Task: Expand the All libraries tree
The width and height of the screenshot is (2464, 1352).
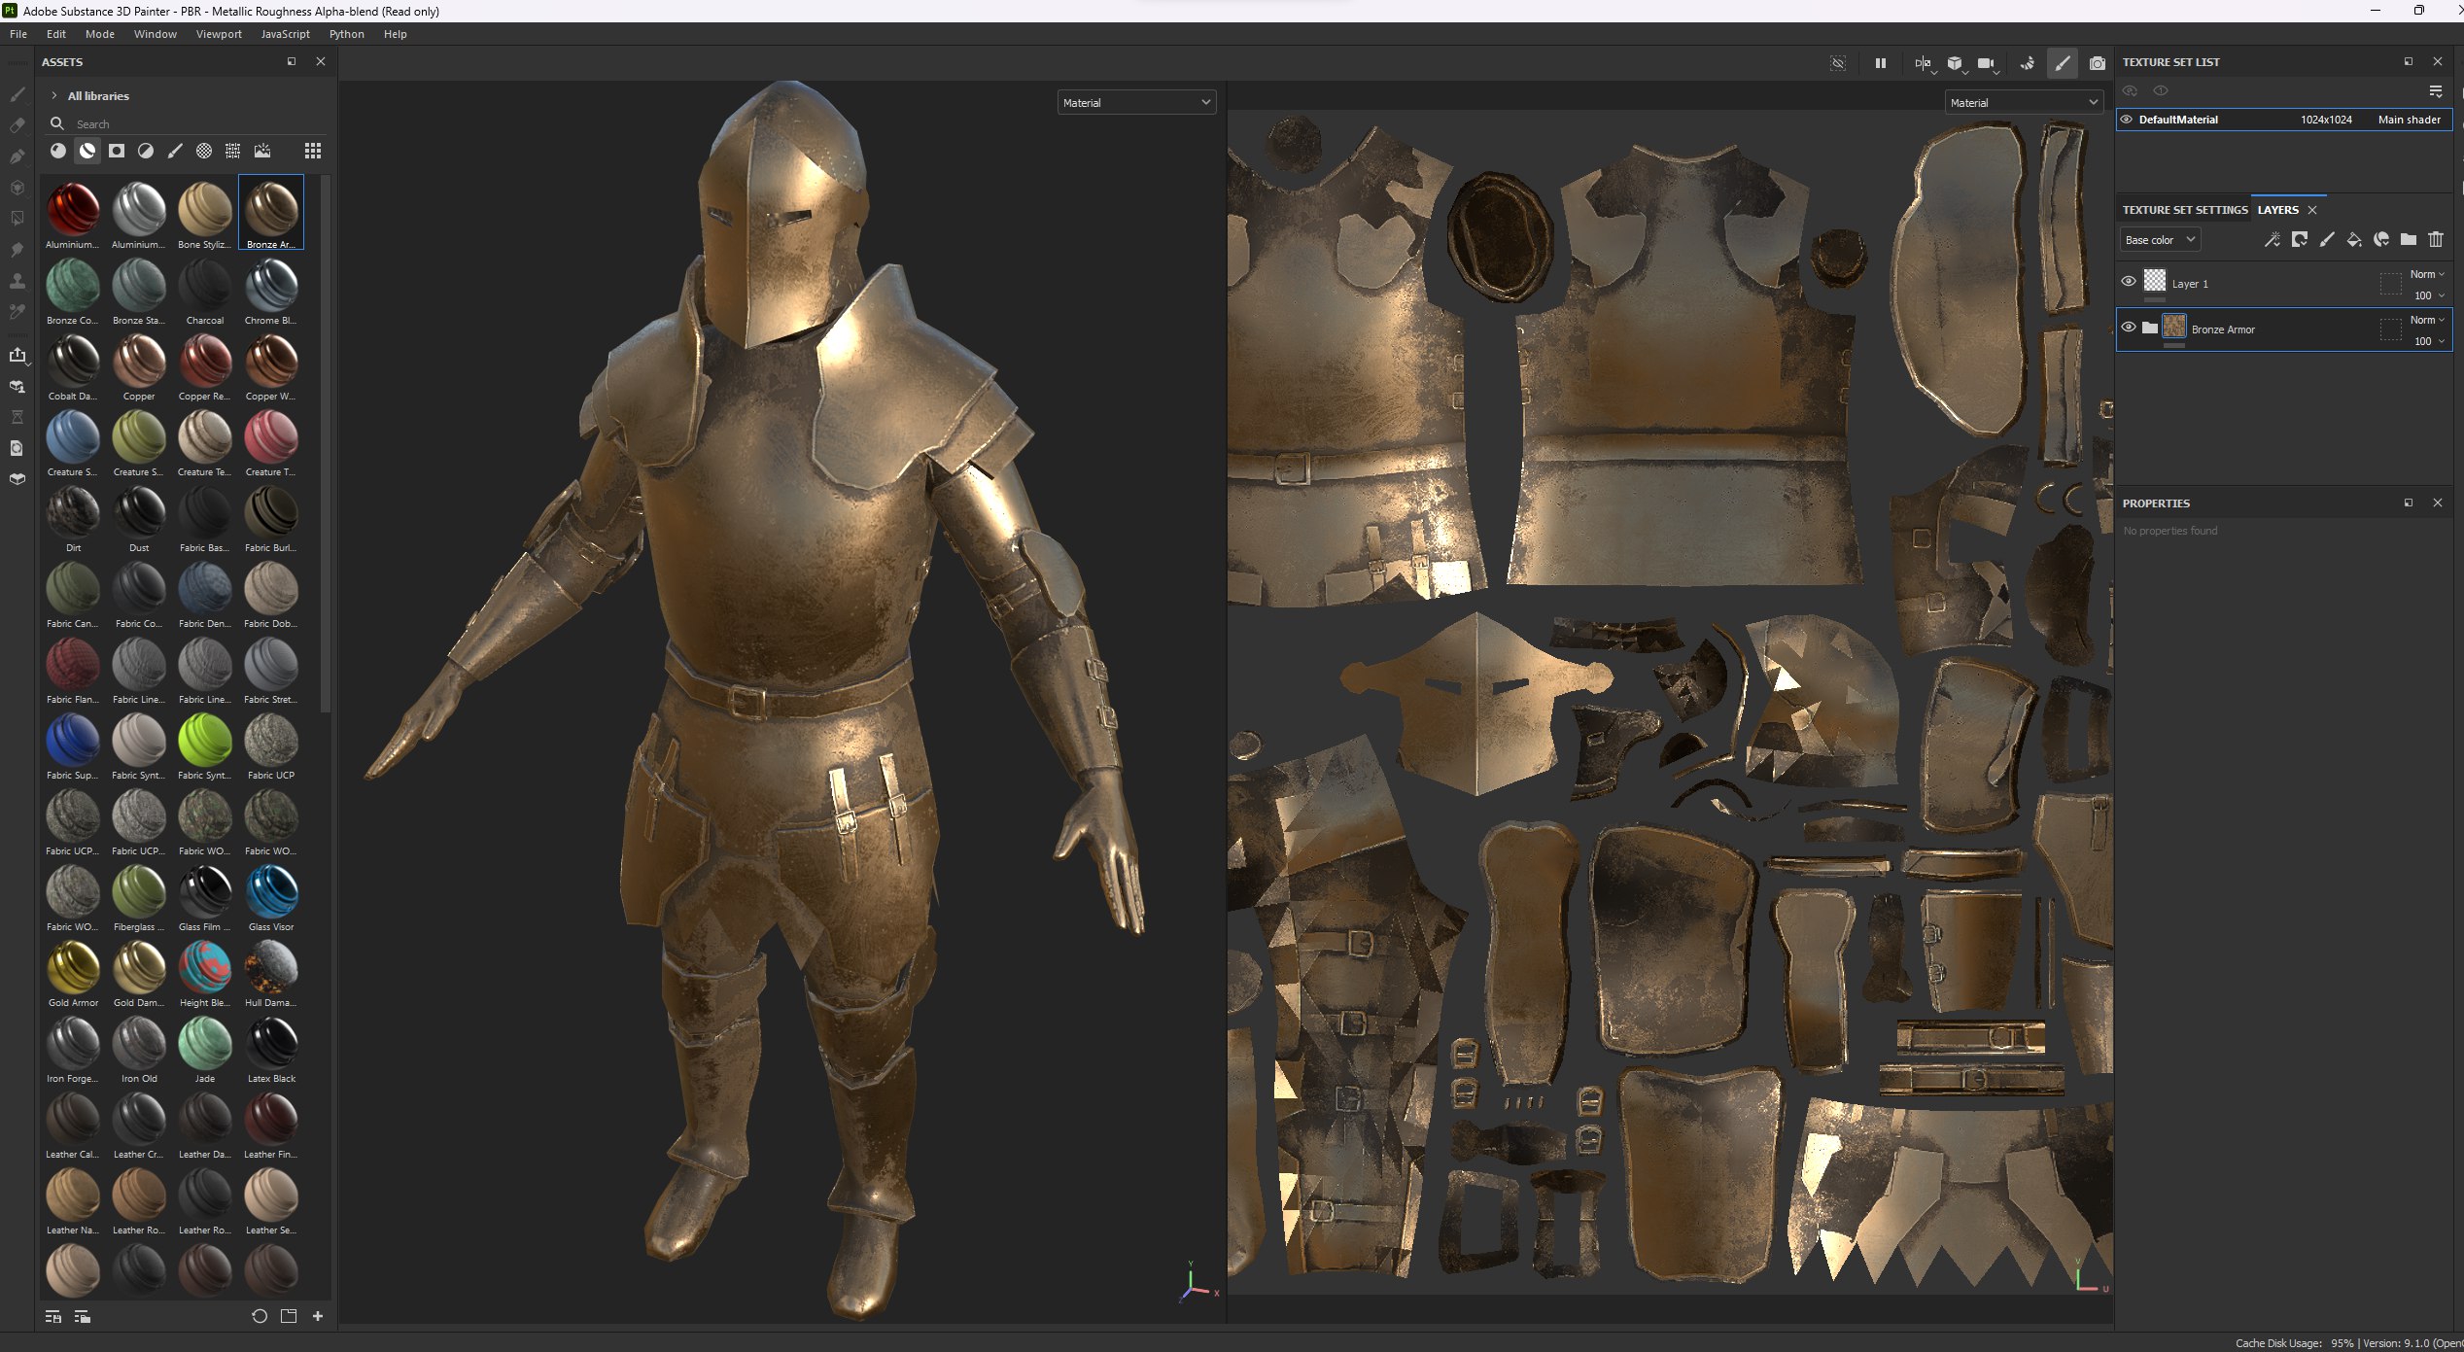Action: click(x=54, y=96)
